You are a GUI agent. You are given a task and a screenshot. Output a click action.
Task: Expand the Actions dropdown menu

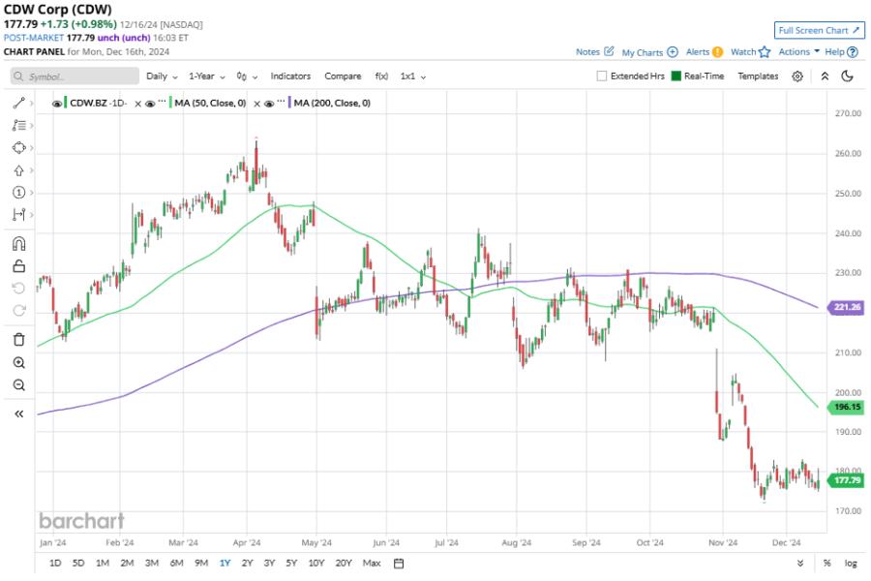click(798, 51)
